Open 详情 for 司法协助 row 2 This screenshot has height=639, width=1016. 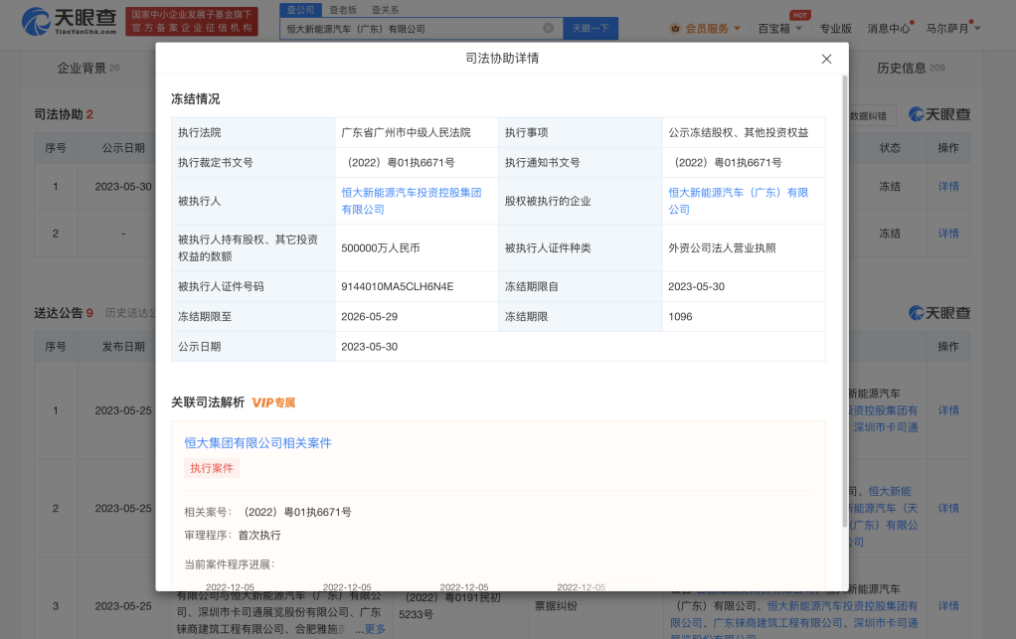[x=948, y=234]
